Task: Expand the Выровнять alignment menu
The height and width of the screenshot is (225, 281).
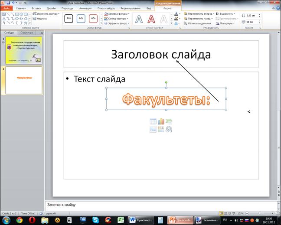Action: point(226,14)
